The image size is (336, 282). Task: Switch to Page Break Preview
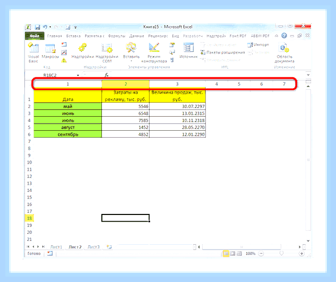(239, 253)
